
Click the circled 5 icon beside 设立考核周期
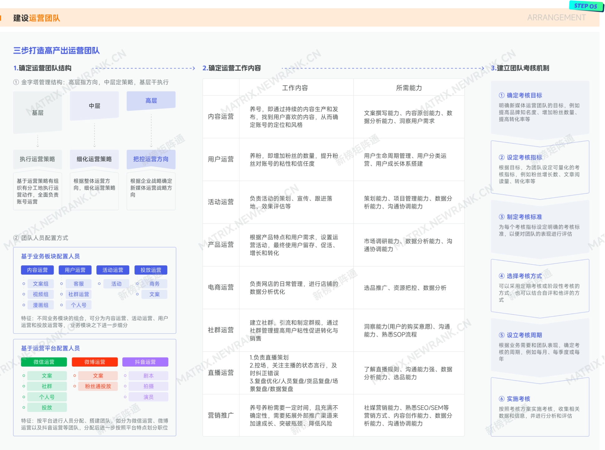click(x=501, y=335)
